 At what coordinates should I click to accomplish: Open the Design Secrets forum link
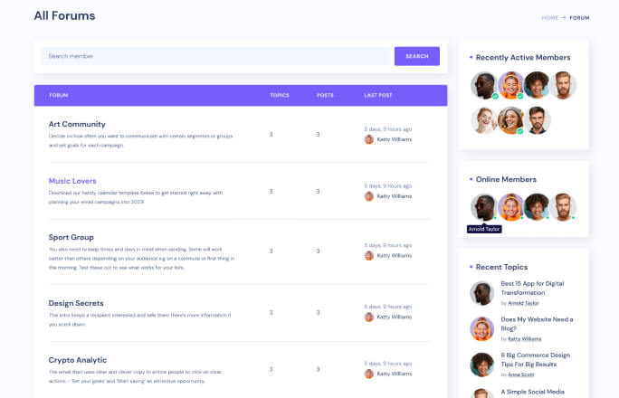(78, 303)
